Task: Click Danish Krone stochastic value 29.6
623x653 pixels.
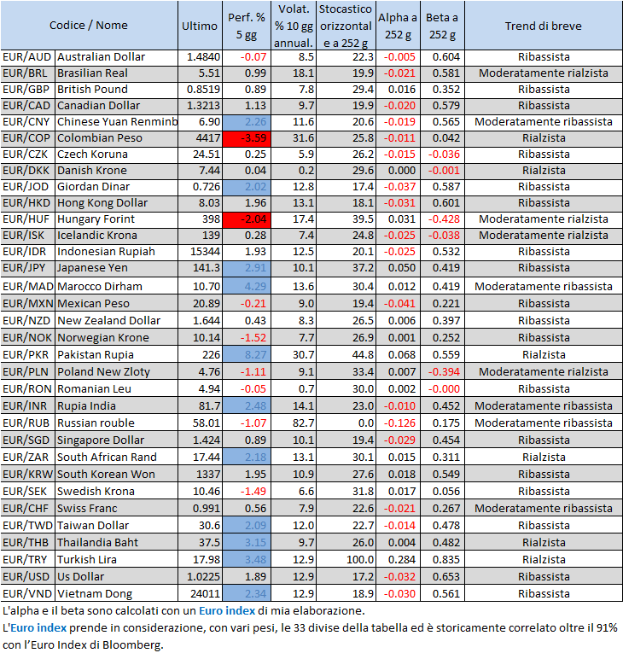Action: point(346,171)
